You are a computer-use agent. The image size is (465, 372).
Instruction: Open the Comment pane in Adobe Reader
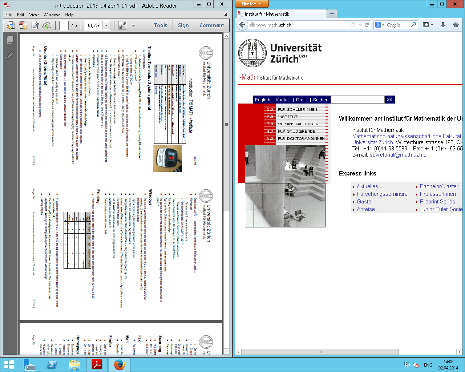[x=212, y=25]
